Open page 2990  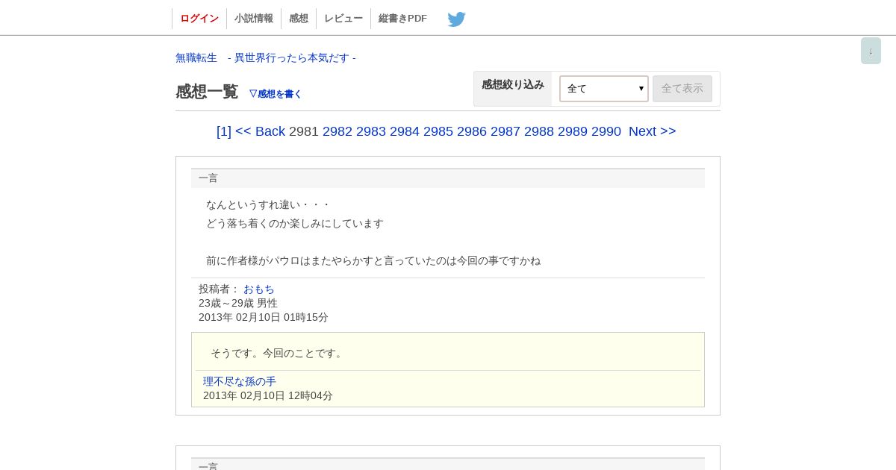[x=606, y=131]
